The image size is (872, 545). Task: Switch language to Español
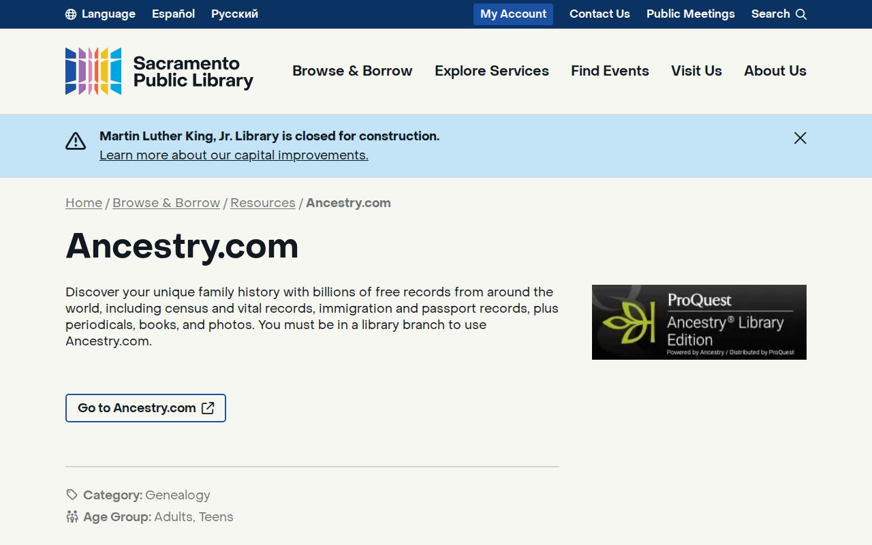(173, 14)
